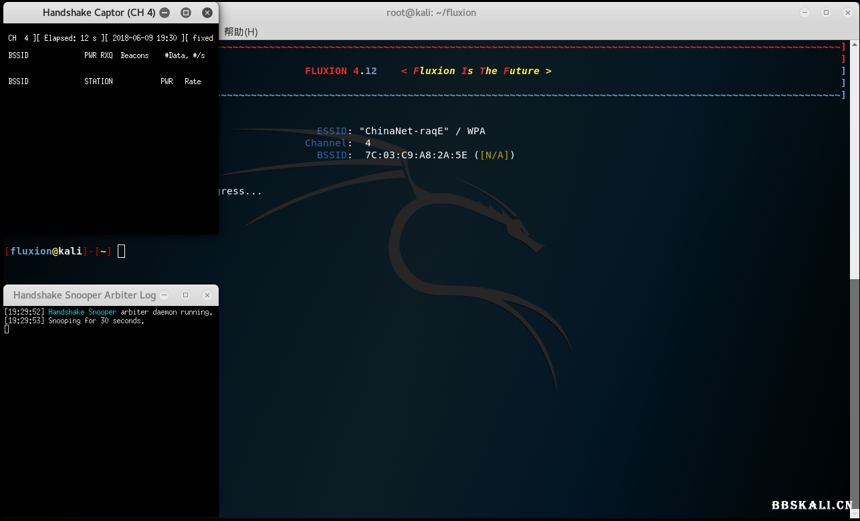Close the root@kali fluxion terminal window
Screen dimensions: 860x521
(x=847, y=13)
